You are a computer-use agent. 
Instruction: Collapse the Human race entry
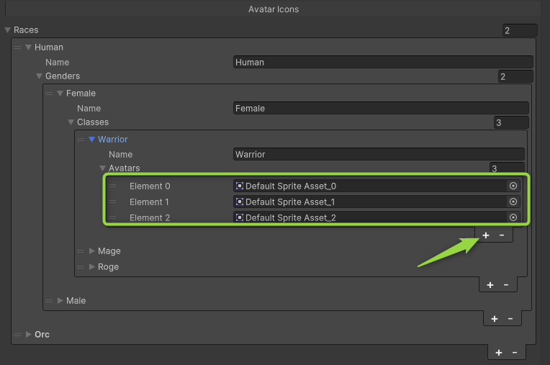pos(29,48)
